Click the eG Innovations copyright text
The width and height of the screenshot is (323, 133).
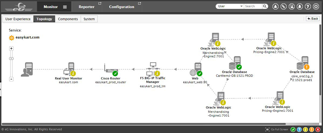click(x=32, y=129)
